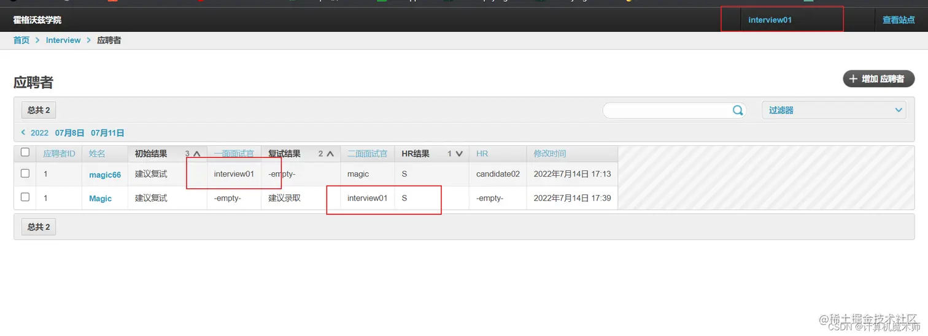Click interview01 cell in Magic row
The width and height of the screenshot is (928, 336).
point(367,198)
